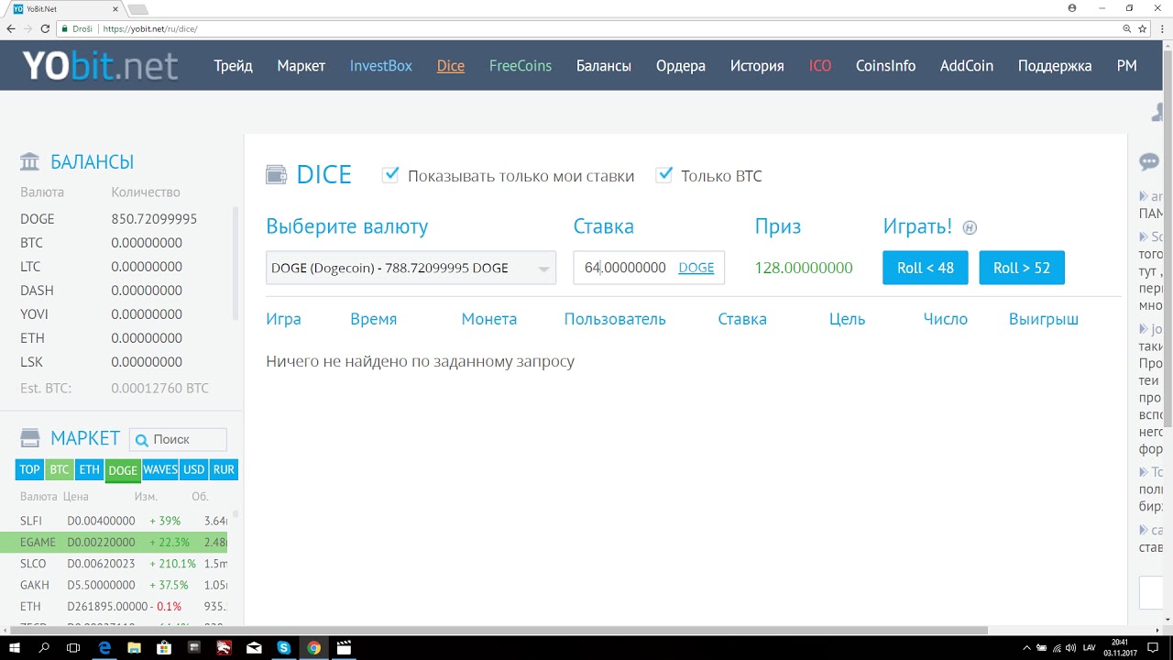This screenshot has height=660, width=1173.
Task: Open FreeCoins page
Action: (x=521, y=66)
